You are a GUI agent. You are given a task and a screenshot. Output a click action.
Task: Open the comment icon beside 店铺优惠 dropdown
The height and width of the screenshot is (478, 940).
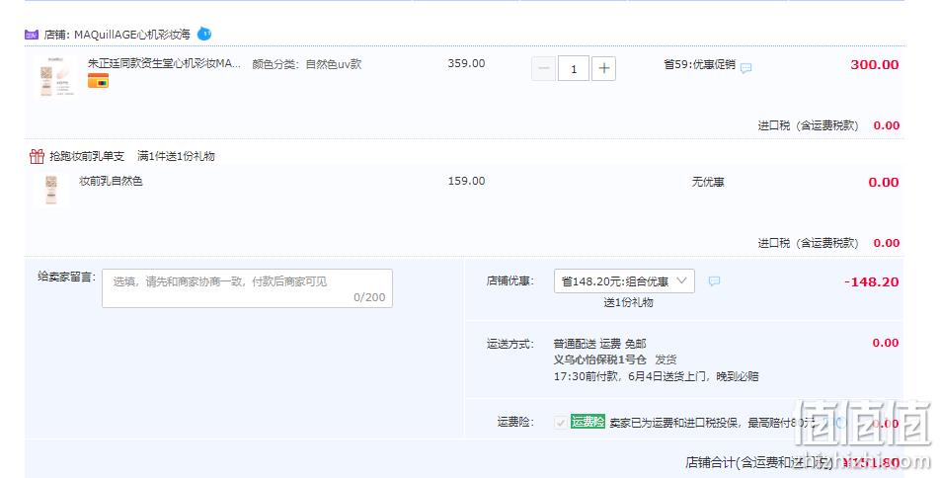(x=714, y=280)
